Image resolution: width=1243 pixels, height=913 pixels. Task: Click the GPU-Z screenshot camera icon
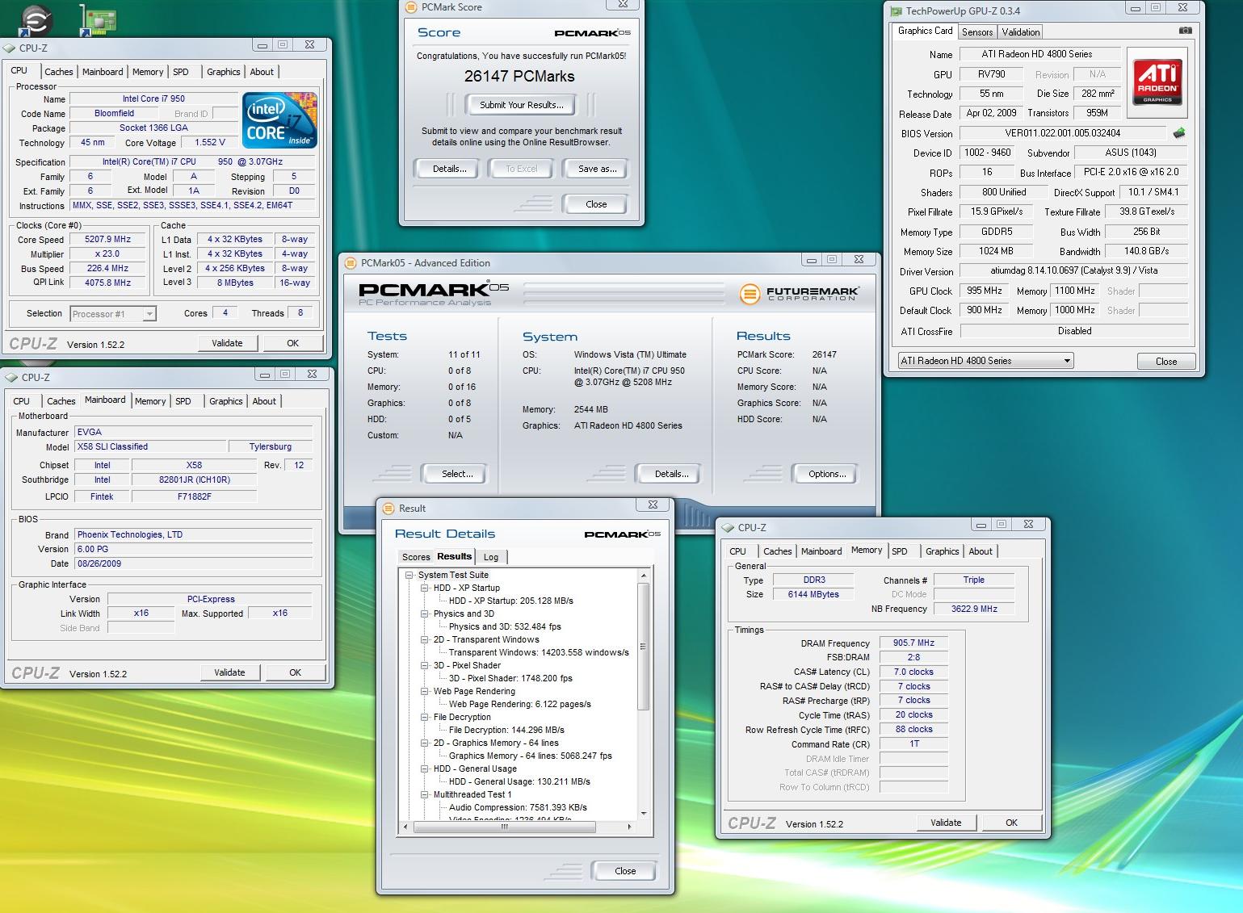point(1185,31)
